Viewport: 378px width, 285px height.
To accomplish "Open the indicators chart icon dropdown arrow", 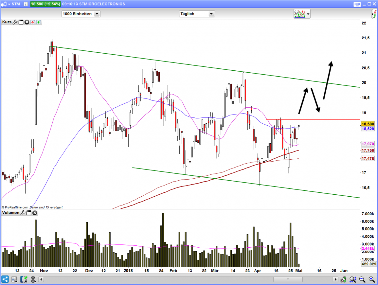I will (308, 14).
